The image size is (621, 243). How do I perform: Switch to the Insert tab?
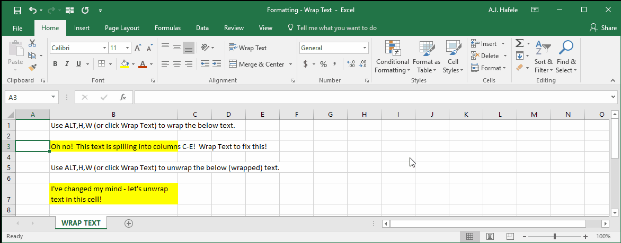(x=82, y=28)
